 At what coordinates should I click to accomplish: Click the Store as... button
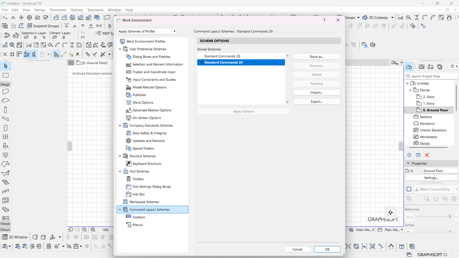tap(317, 57)
